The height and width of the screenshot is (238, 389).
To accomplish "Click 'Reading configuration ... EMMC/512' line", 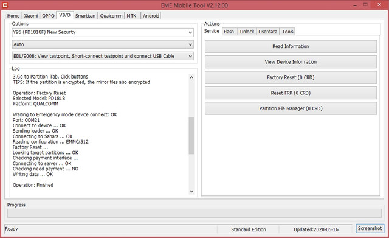I will 50,142.
